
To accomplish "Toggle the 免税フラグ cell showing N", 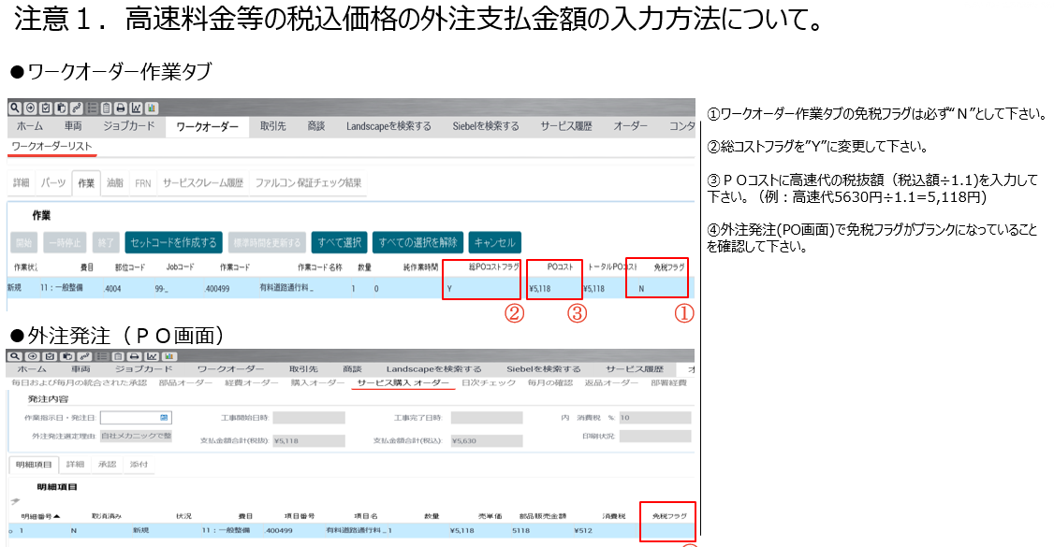I will (x=640, y=289).
